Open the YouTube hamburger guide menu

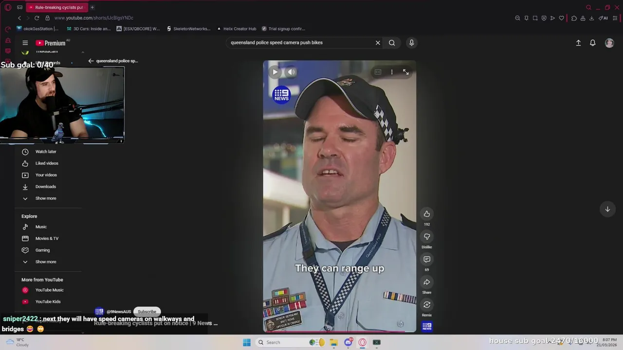click(x=25, y=43)
